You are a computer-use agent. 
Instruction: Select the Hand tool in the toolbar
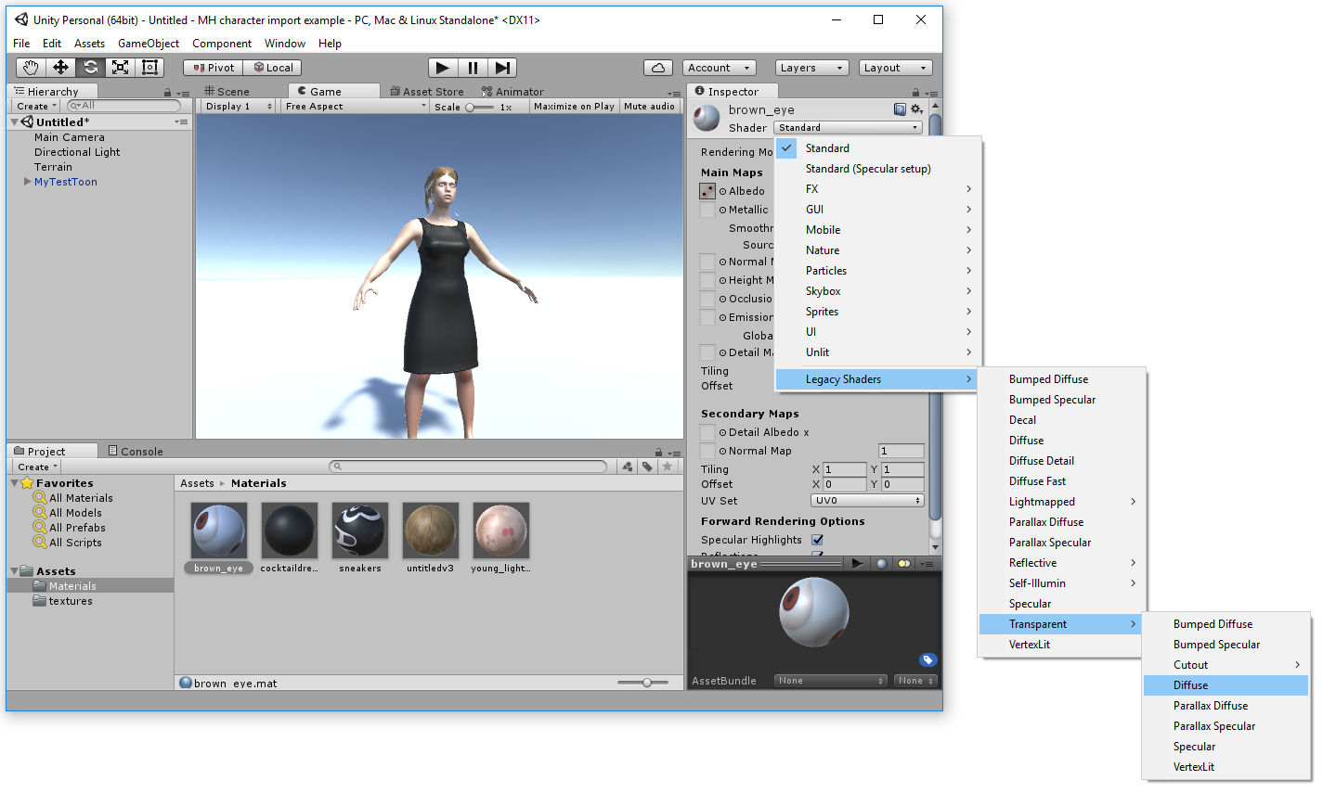point(31,68)
